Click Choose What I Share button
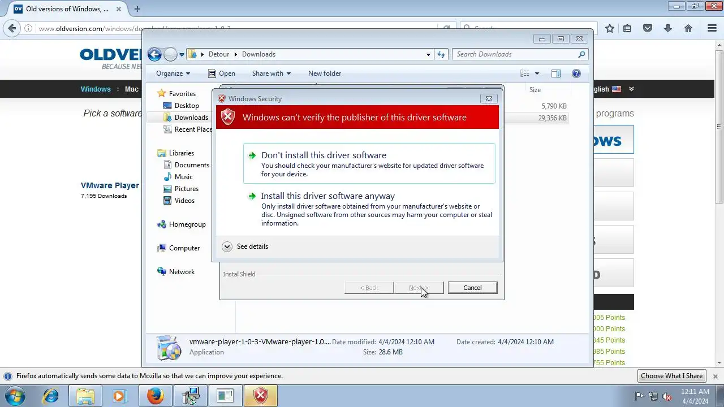The image size is (724, 407). point(671,376)
